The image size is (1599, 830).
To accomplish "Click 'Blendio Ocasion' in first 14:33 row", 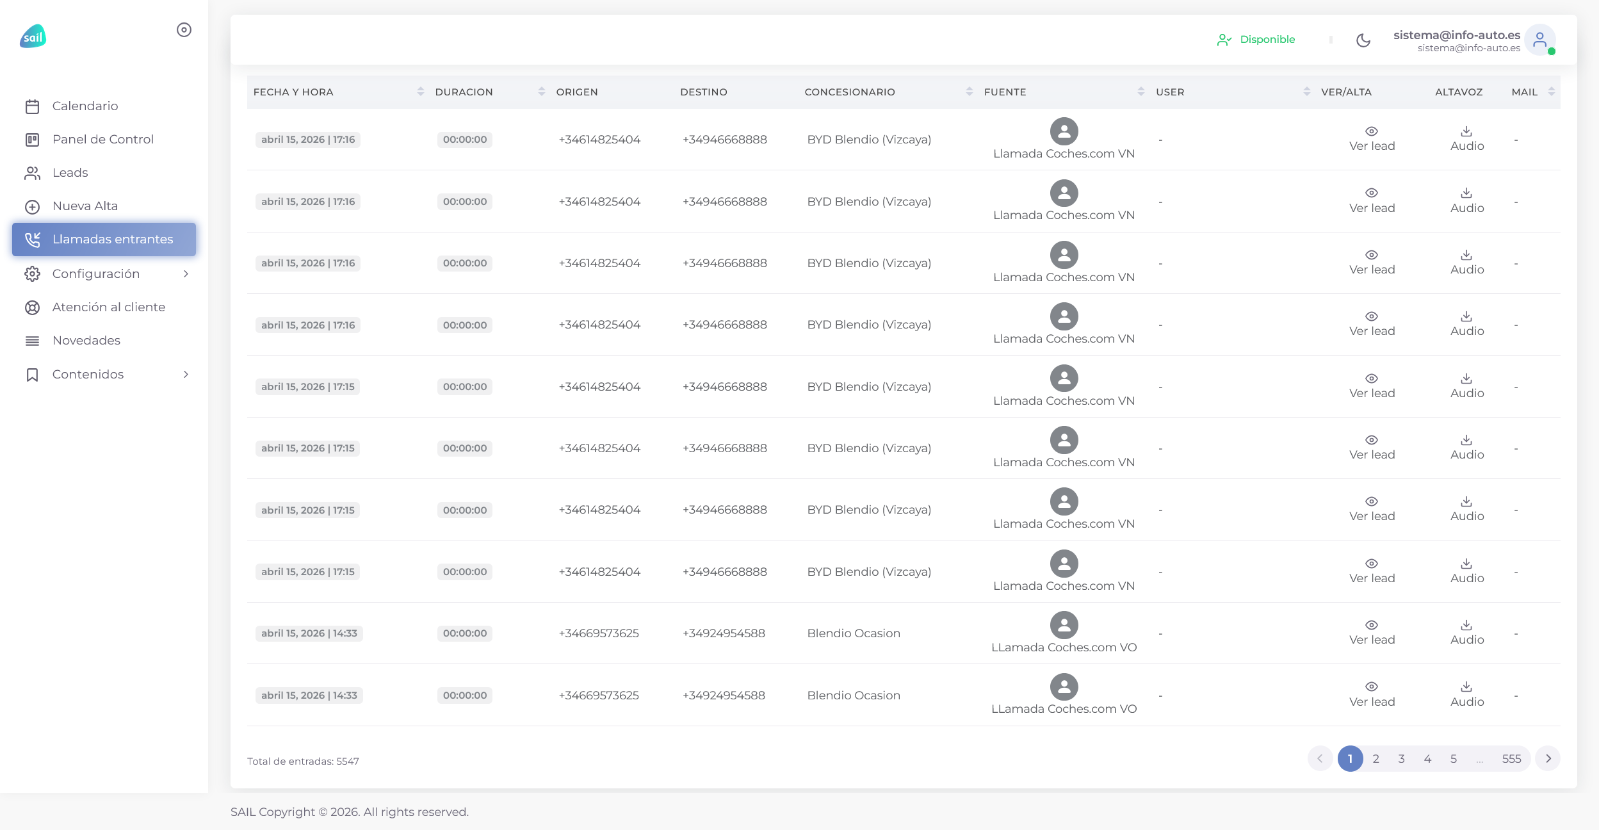I will pos(854,633).
